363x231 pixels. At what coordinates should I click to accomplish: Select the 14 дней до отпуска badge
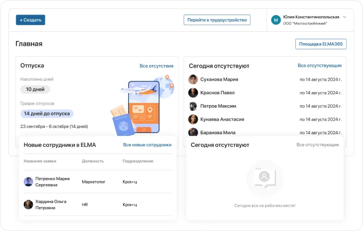[x=47, y=113]
